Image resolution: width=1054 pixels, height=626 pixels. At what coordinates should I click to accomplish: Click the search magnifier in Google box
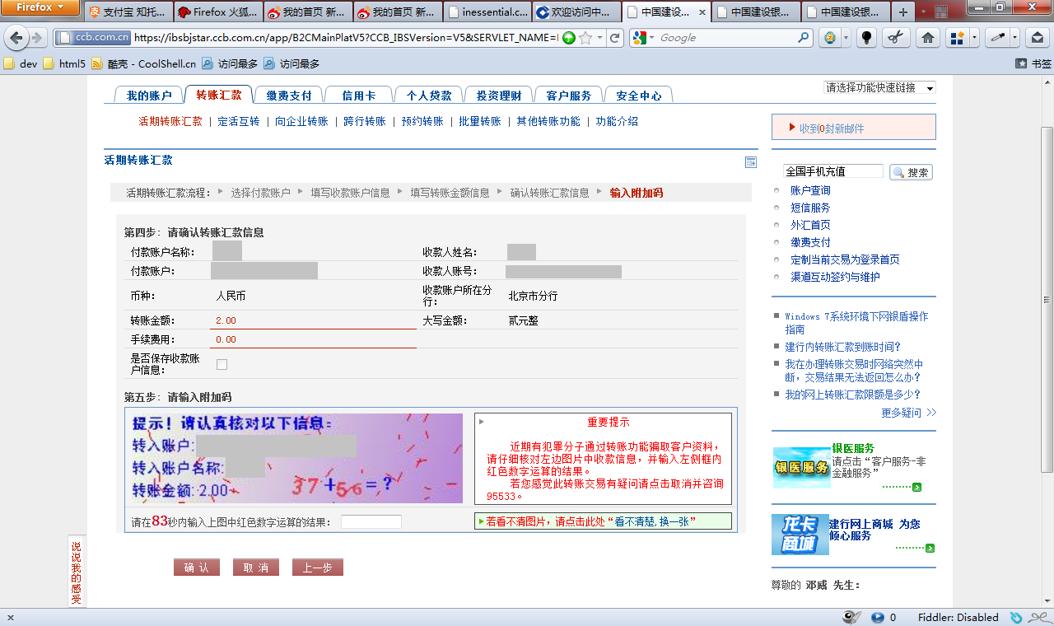tap(804, 38)
